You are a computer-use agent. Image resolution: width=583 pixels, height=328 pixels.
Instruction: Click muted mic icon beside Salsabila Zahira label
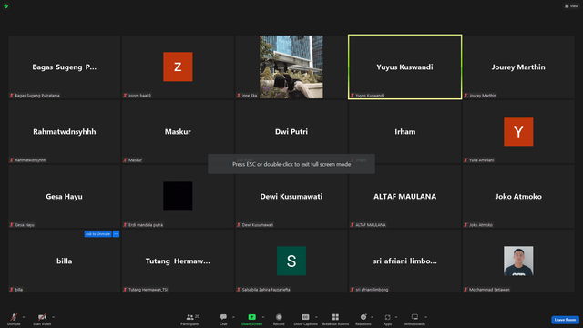239,290
